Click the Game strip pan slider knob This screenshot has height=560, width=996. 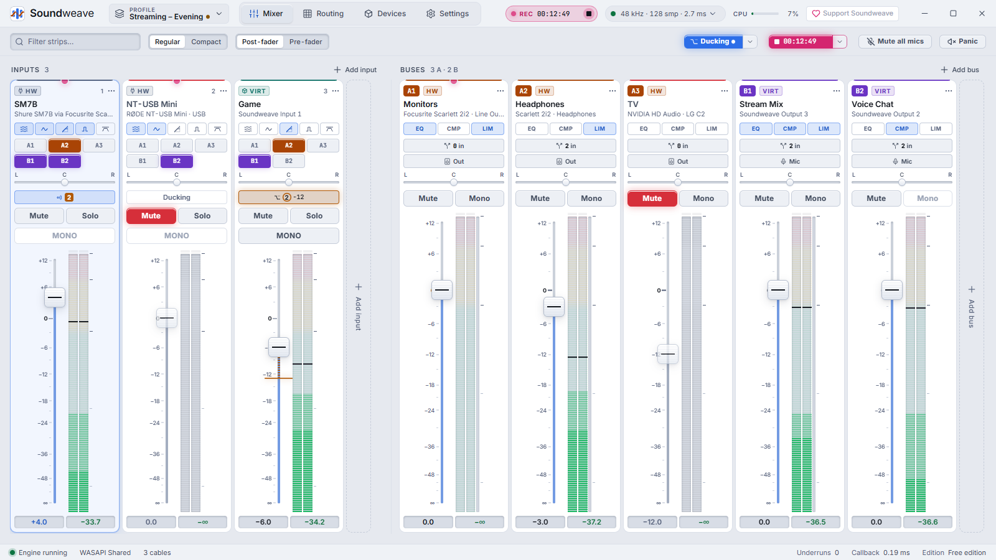coord(289,182)
